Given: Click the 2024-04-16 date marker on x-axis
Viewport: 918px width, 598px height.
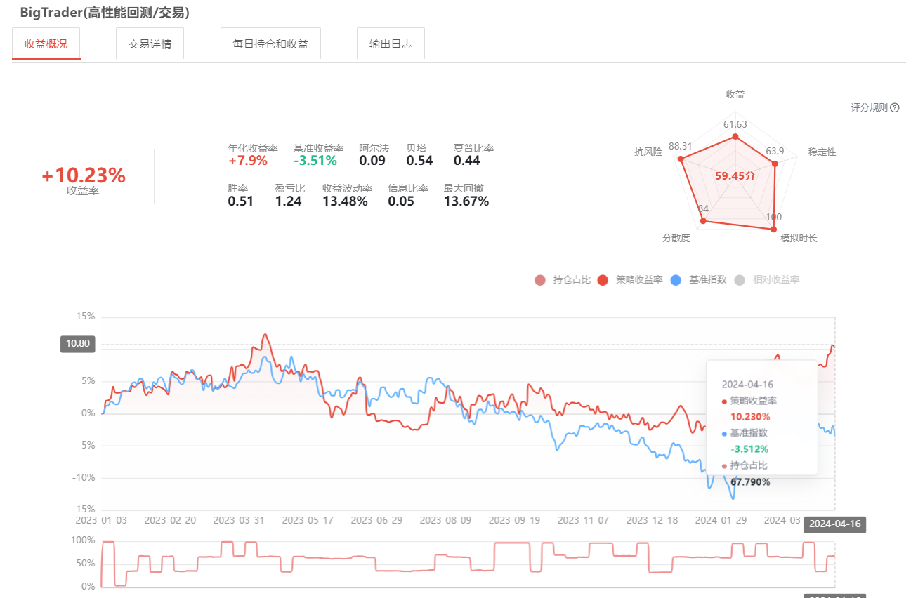Looking at the screenshot, I should click(x=834, y=524).
